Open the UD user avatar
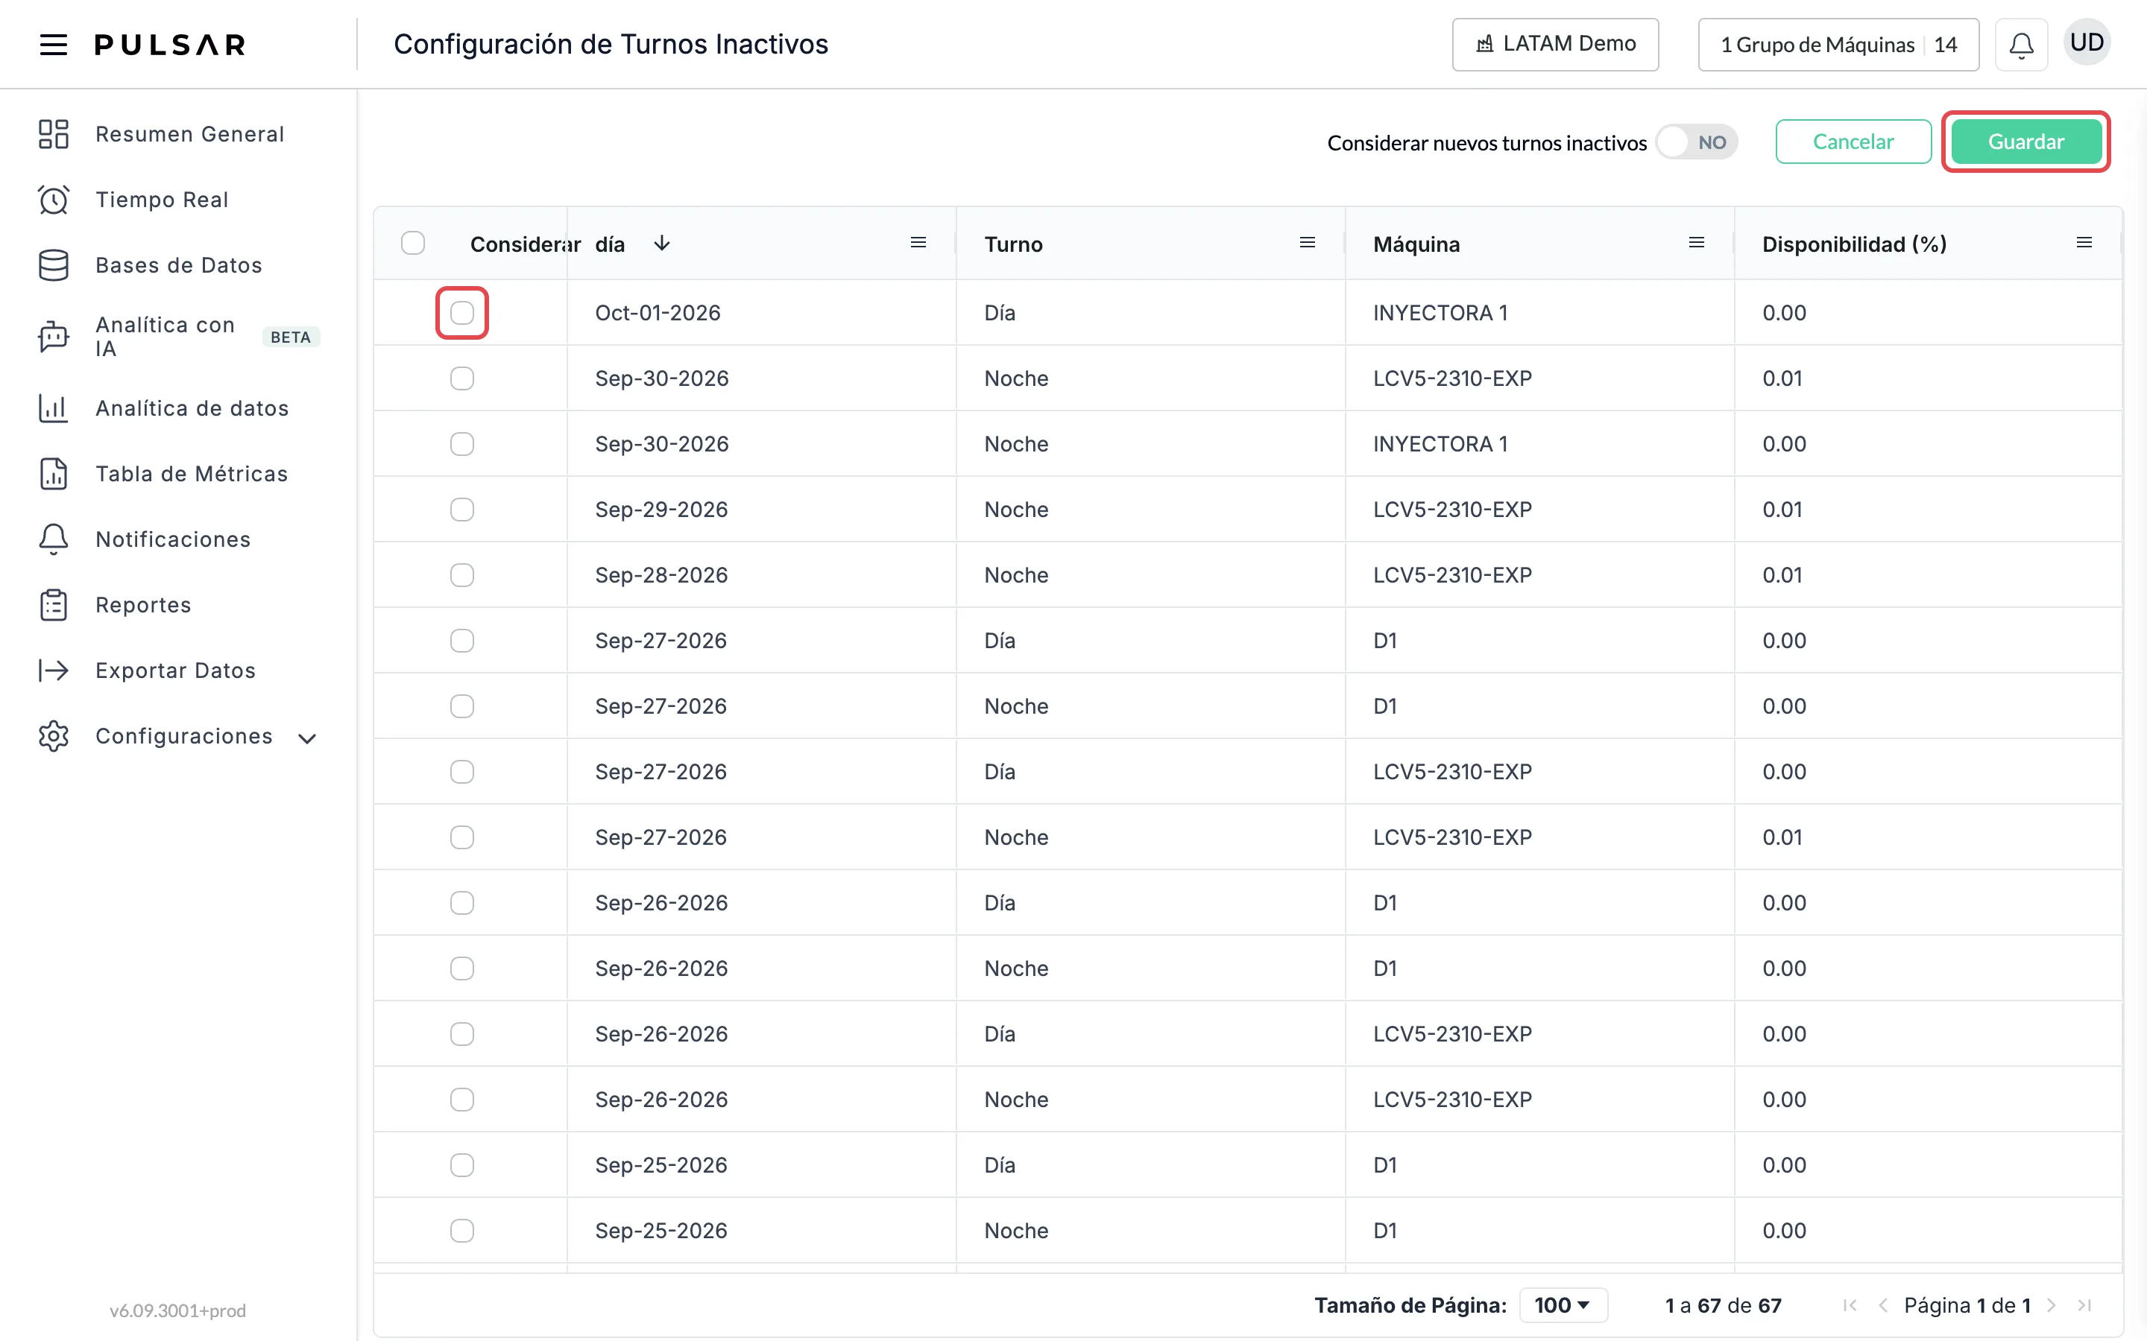This screenshot has width=2147, height=1341. click(2087, 42)
